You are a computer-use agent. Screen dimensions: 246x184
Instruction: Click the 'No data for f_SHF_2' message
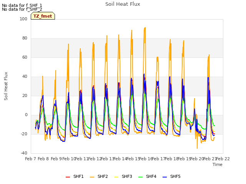[x=22, y=9]
